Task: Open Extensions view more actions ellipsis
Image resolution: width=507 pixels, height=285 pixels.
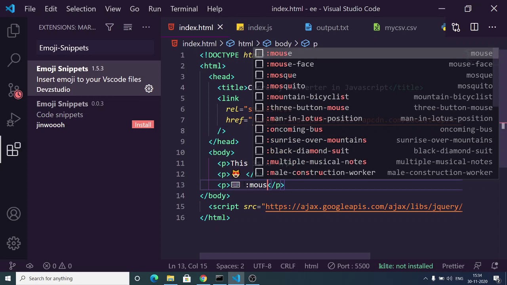Action: (x=146, y=27)
